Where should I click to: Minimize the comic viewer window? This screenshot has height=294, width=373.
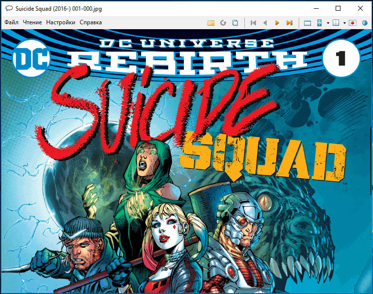point(316,8)
